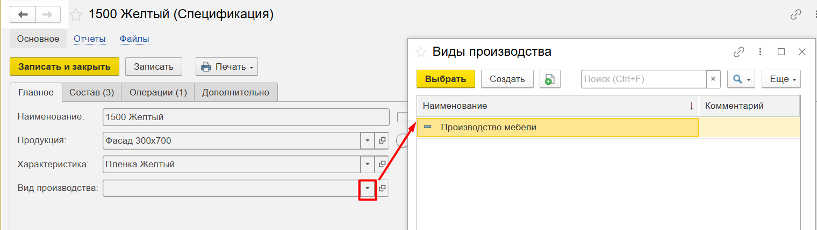Edit the Наименование field with 1500 Желтый

(246, 117)
